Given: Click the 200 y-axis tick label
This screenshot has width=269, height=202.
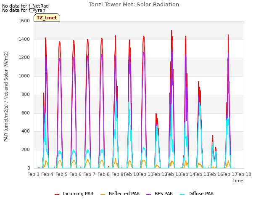Looking at the screenshot, I should tap(26, 150).
